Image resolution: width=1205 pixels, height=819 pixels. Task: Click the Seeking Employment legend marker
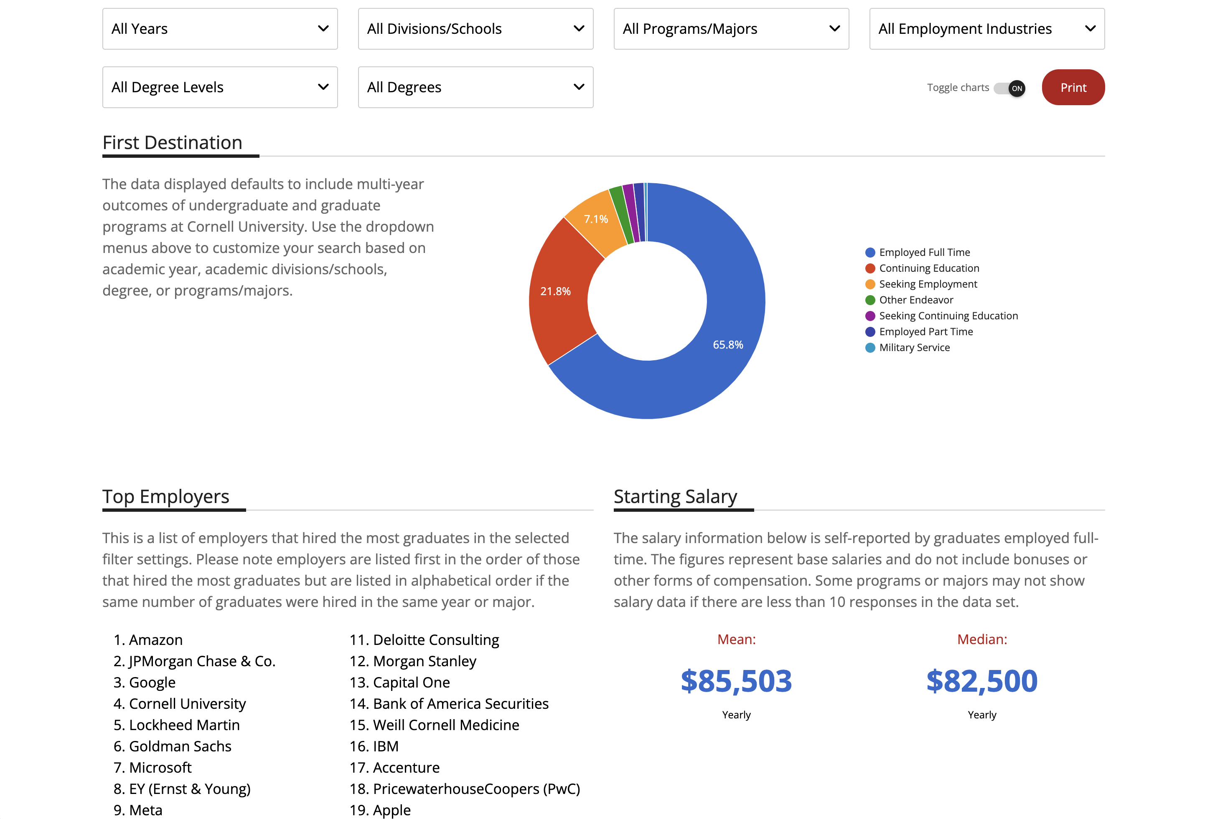(x=871, y=284)
